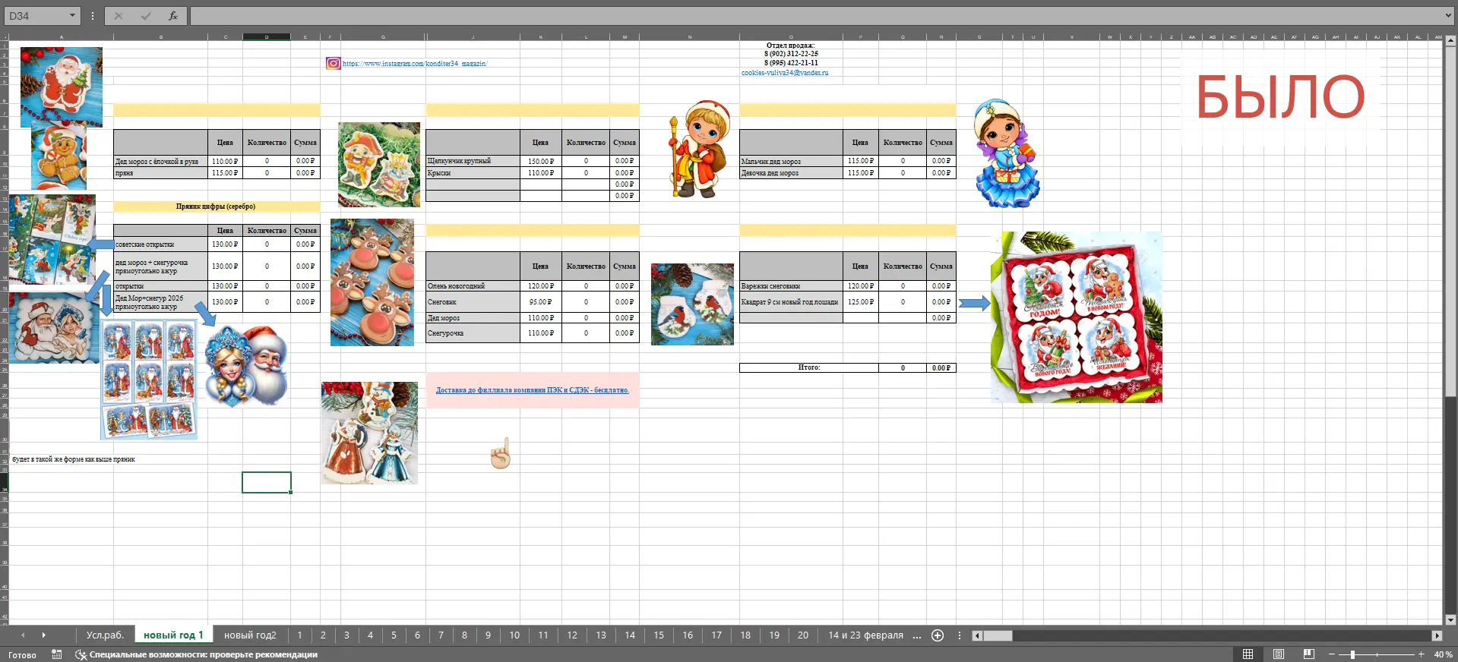Select cell 'Варежки снеговики'

791,286
